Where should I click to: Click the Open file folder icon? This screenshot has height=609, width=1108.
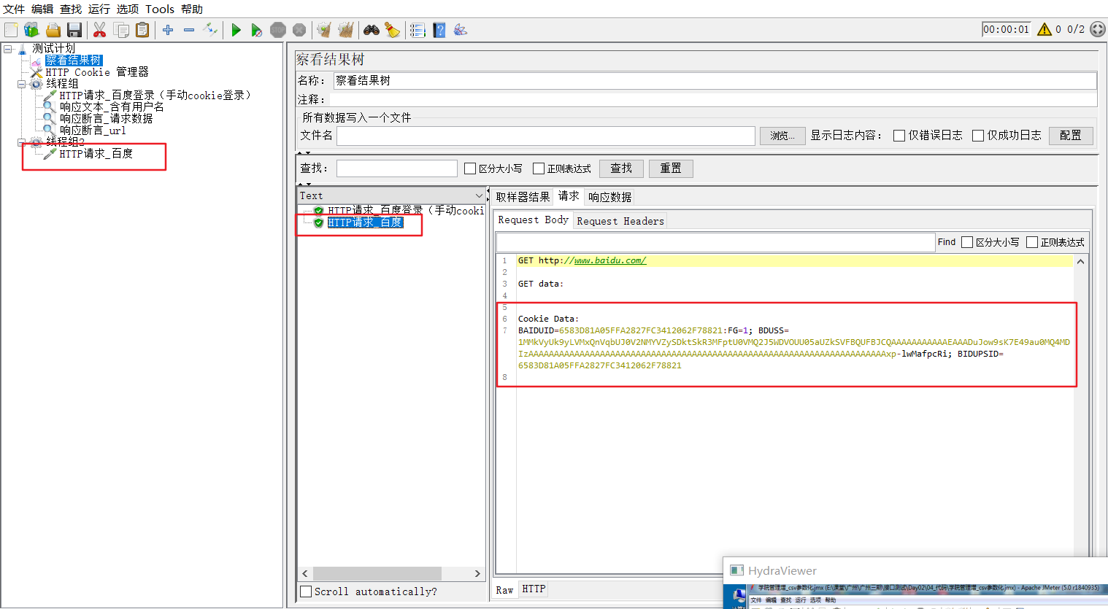pos(53,30)
